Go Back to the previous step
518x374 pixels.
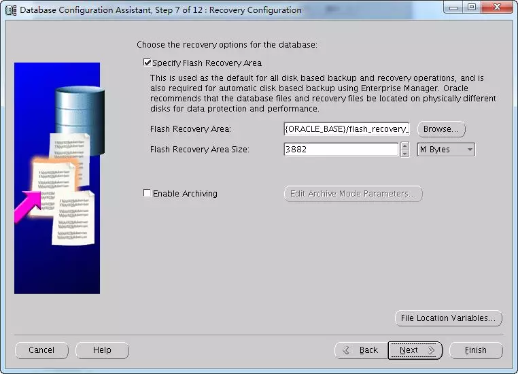361,350
